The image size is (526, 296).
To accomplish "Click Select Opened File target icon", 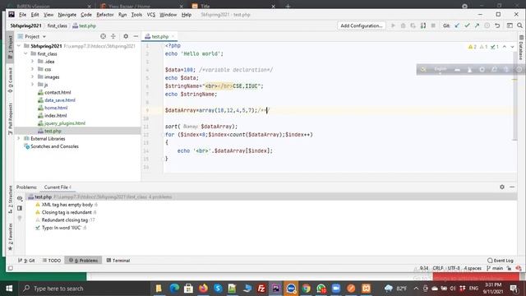I will click(x=103, y=36).
